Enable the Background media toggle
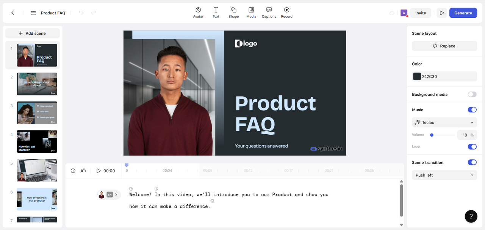 [x=472, y=94]
